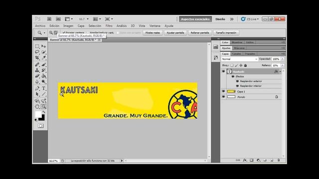Choose Zoom Out mode in options bar
The width and height of the screenshot is (319, 179).
point(55,32)
